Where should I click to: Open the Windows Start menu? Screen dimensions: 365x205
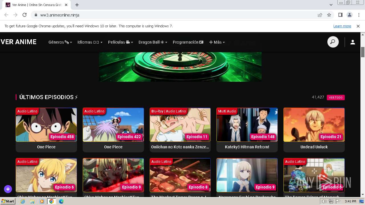tap(8, 201)
